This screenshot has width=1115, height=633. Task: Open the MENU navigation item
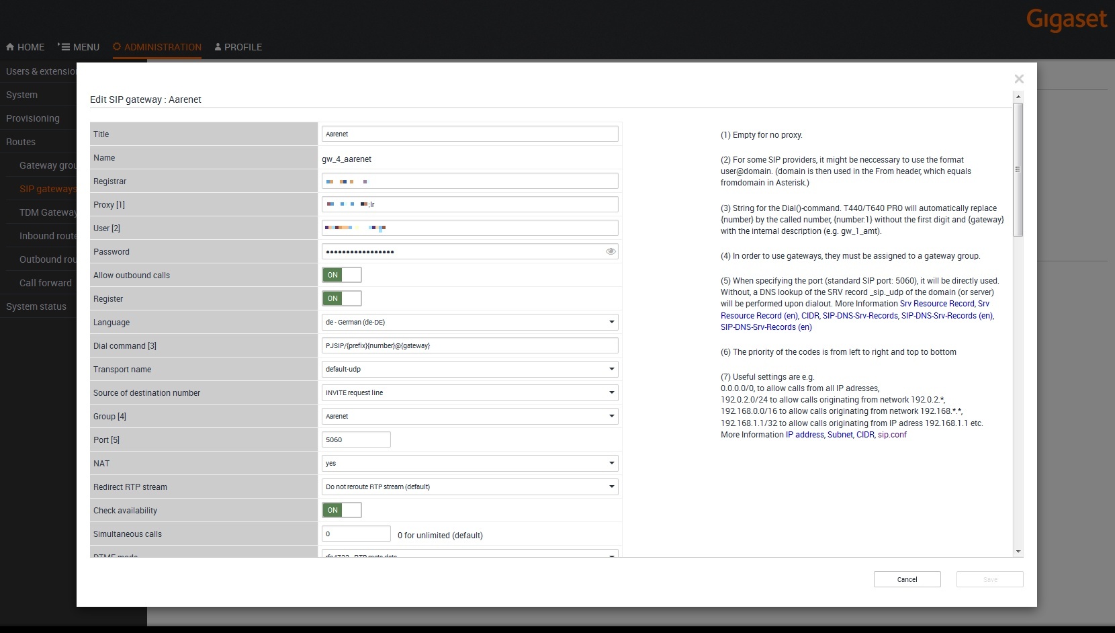[x=79, y=47]
